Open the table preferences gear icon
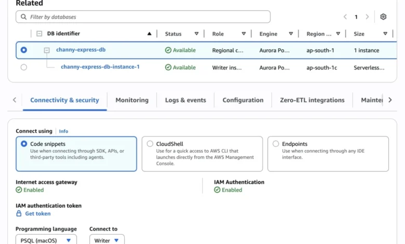 point(383,17)
